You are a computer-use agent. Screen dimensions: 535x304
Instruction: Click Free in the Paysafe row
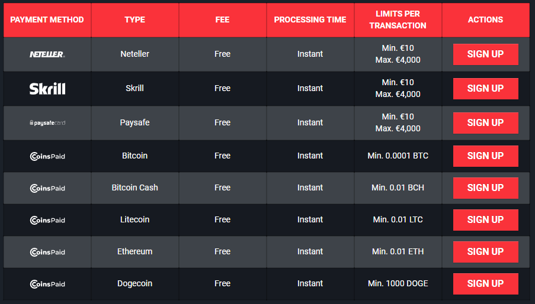[222, 123]
